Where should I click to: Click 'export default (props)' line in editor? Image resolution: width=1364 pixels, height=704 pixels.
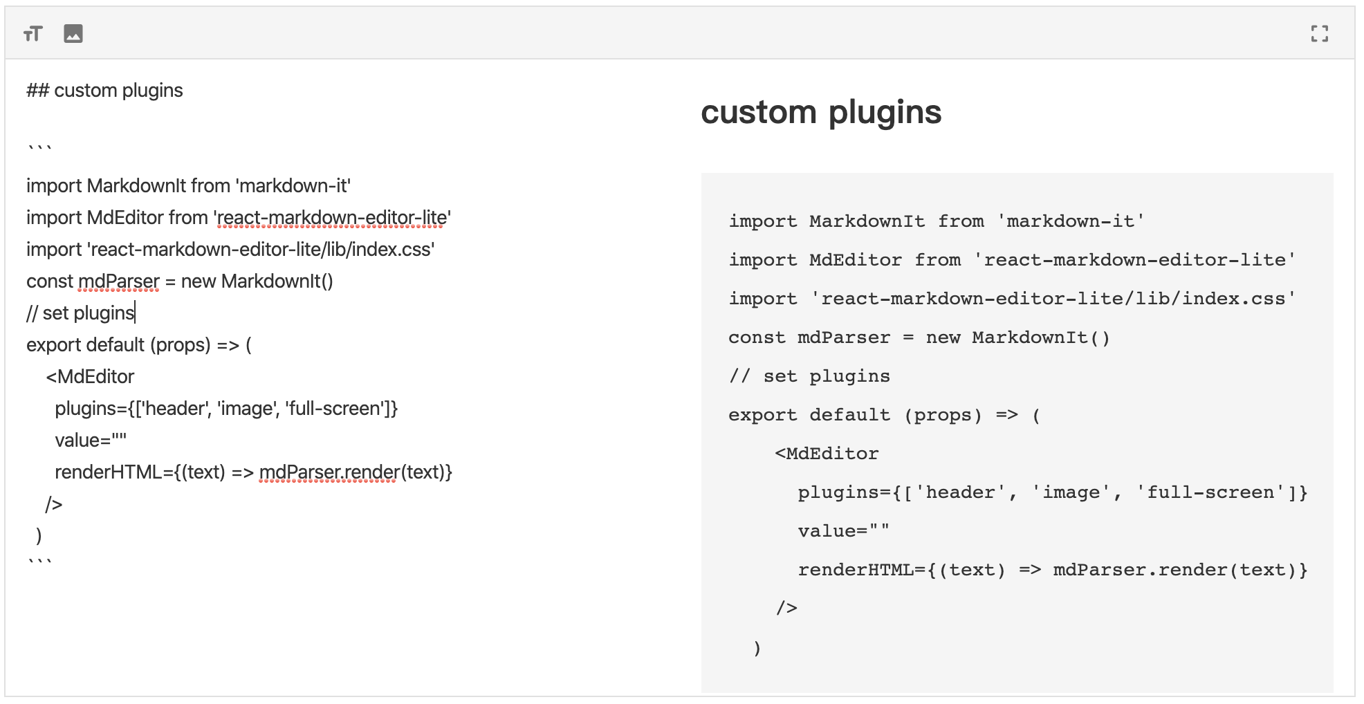point(138,345)
